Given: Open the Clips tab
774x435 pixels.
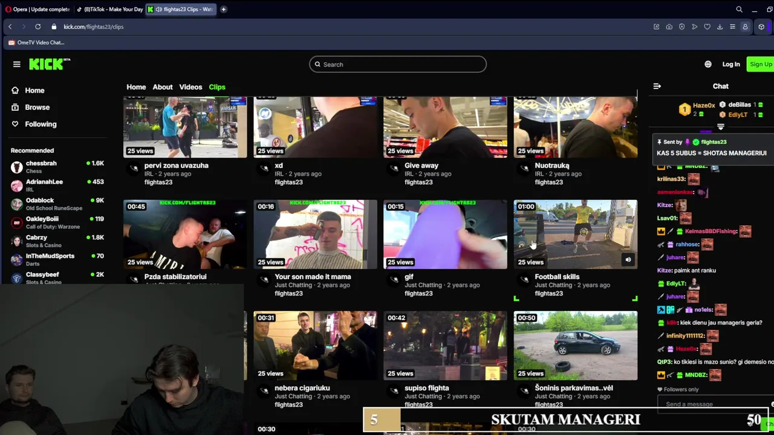Looking at the screenshot, I should click(217, 87).
